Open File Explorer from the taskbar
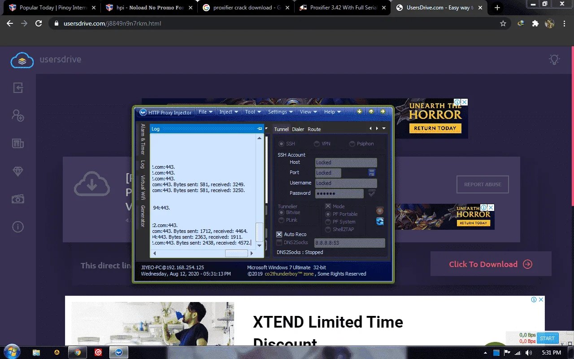Viewport: 574px width, 359px height. click(36, 352)
